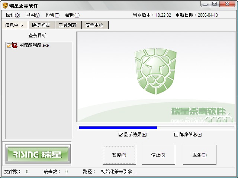Click the 初始化杀毒引擎 path status text

119,171
